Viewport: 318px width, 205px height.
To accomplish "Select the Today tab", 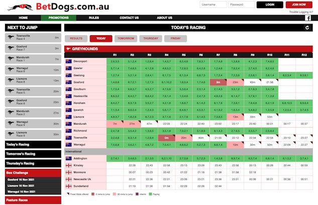I will [101, 39].
